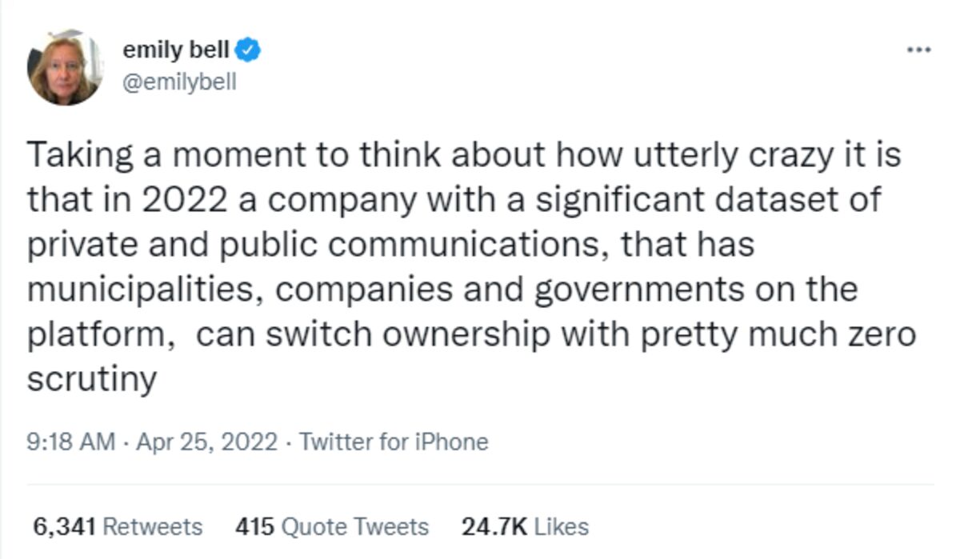The width and height of the screenshot is (960, 559).
Task: Open emily bell's profile picture
Action: click(66, 68)
